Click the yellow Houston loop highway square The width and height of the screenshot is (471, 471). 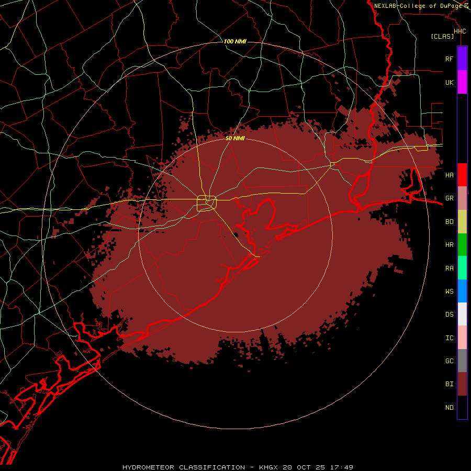pos(207,204)
